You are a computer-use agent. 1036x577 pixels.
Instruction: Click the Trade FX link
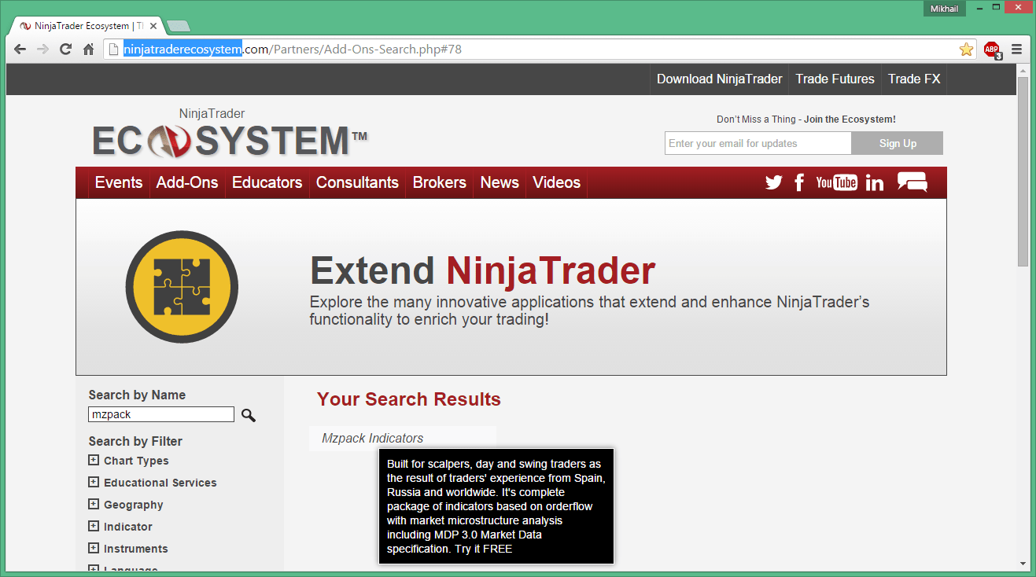tap(914, 79)
